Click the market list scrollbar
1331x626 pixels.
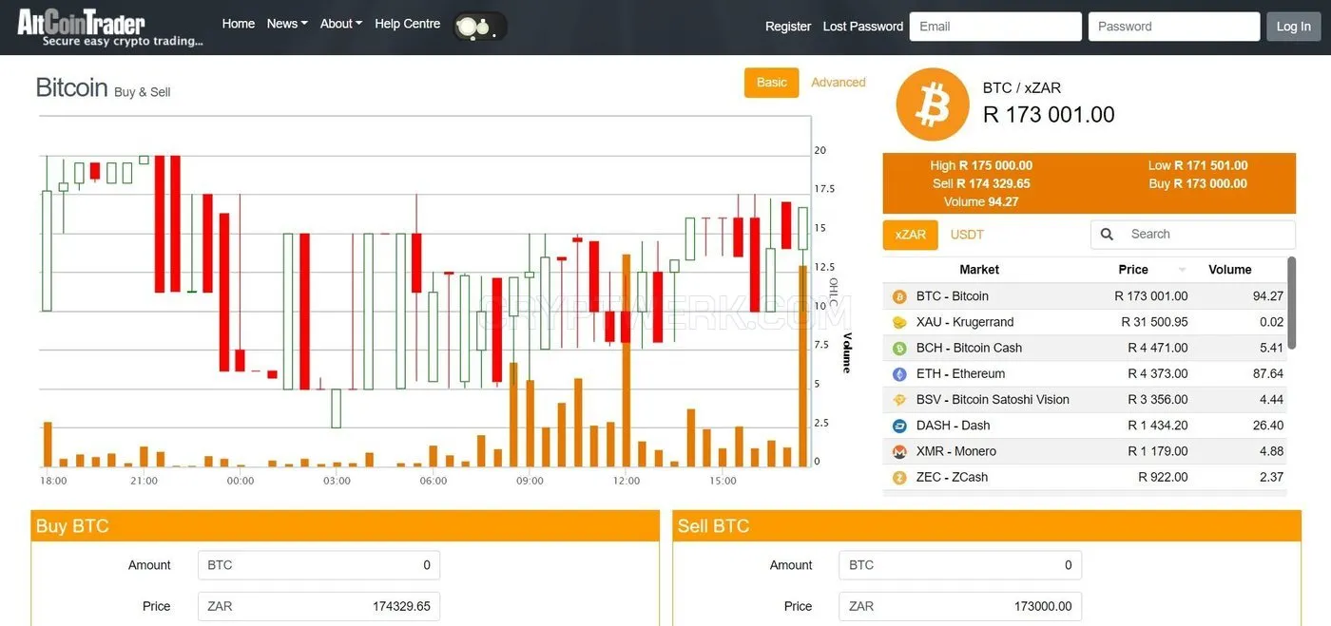tap(1291, 302)
